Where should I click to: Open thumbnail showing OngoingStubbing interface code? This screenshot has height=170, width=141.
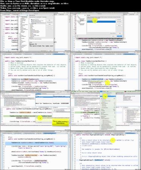106,150
